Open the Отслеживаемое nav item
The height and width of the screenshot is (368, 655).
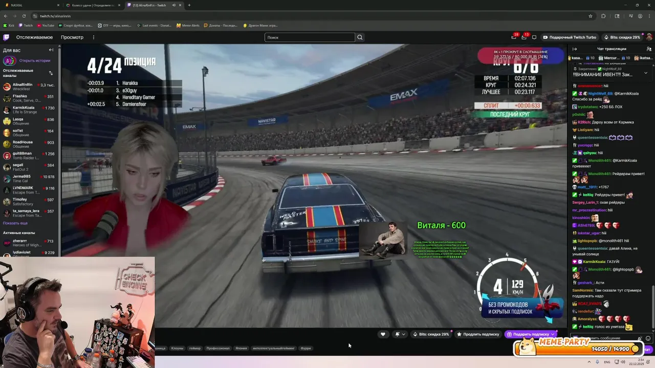pos(34,37)
